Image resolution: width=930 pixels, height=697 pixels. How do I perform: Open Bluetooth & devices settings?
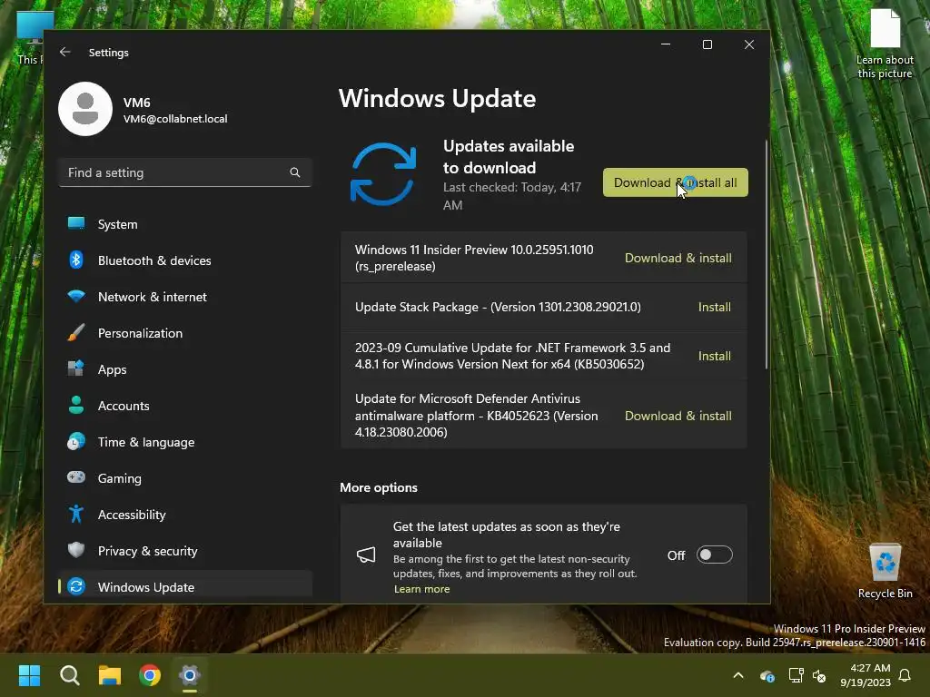coord(185,260)
